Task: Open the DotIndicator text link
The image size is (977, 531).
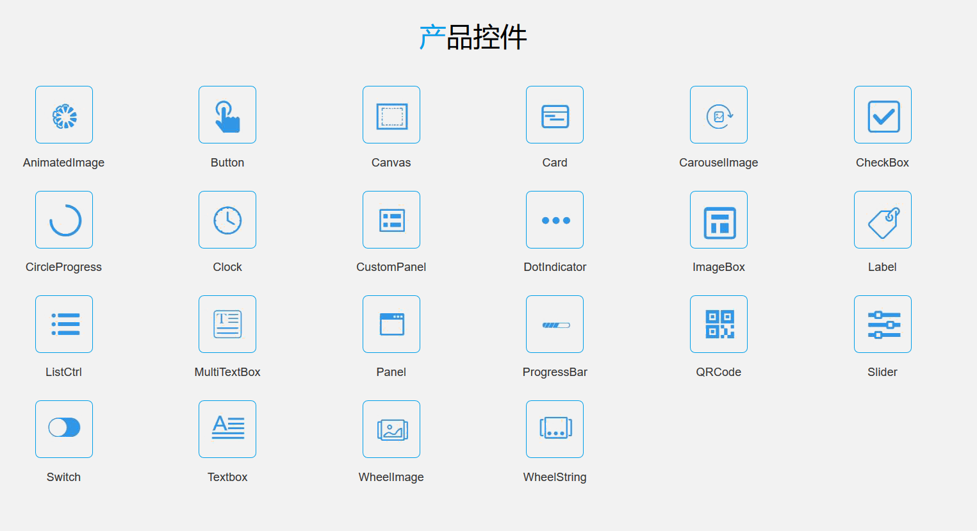Action: tap(555, 267)
